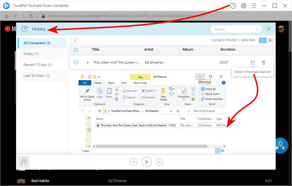
Task: Click Select none in Explorer ribbon
Action: 210,94
